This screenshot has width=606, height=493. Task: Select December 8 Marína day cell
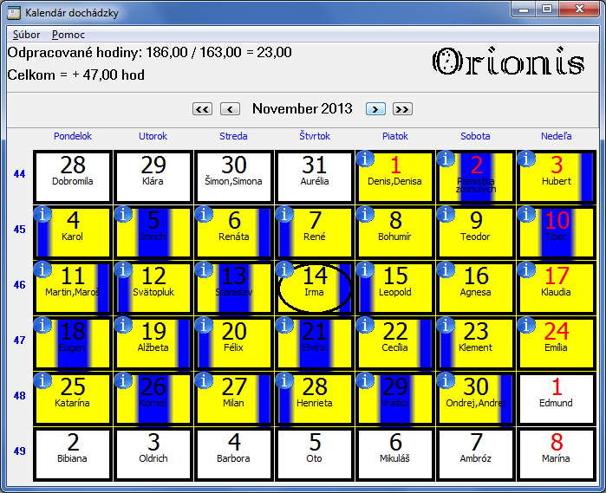point(556,454)
